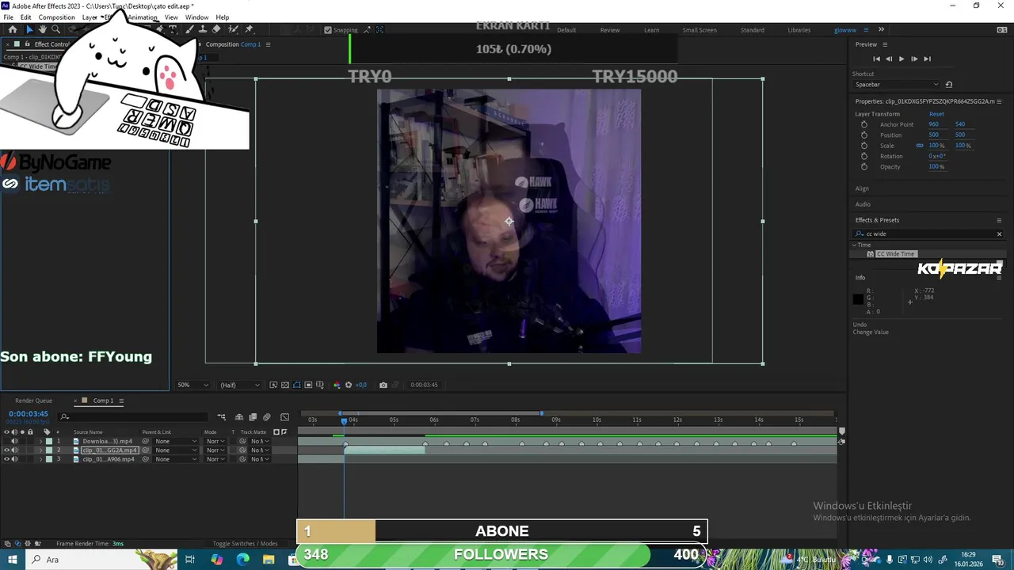Select the Hand tool
Viewport: 1014px width, 570px height.
[x=43, y=29]
